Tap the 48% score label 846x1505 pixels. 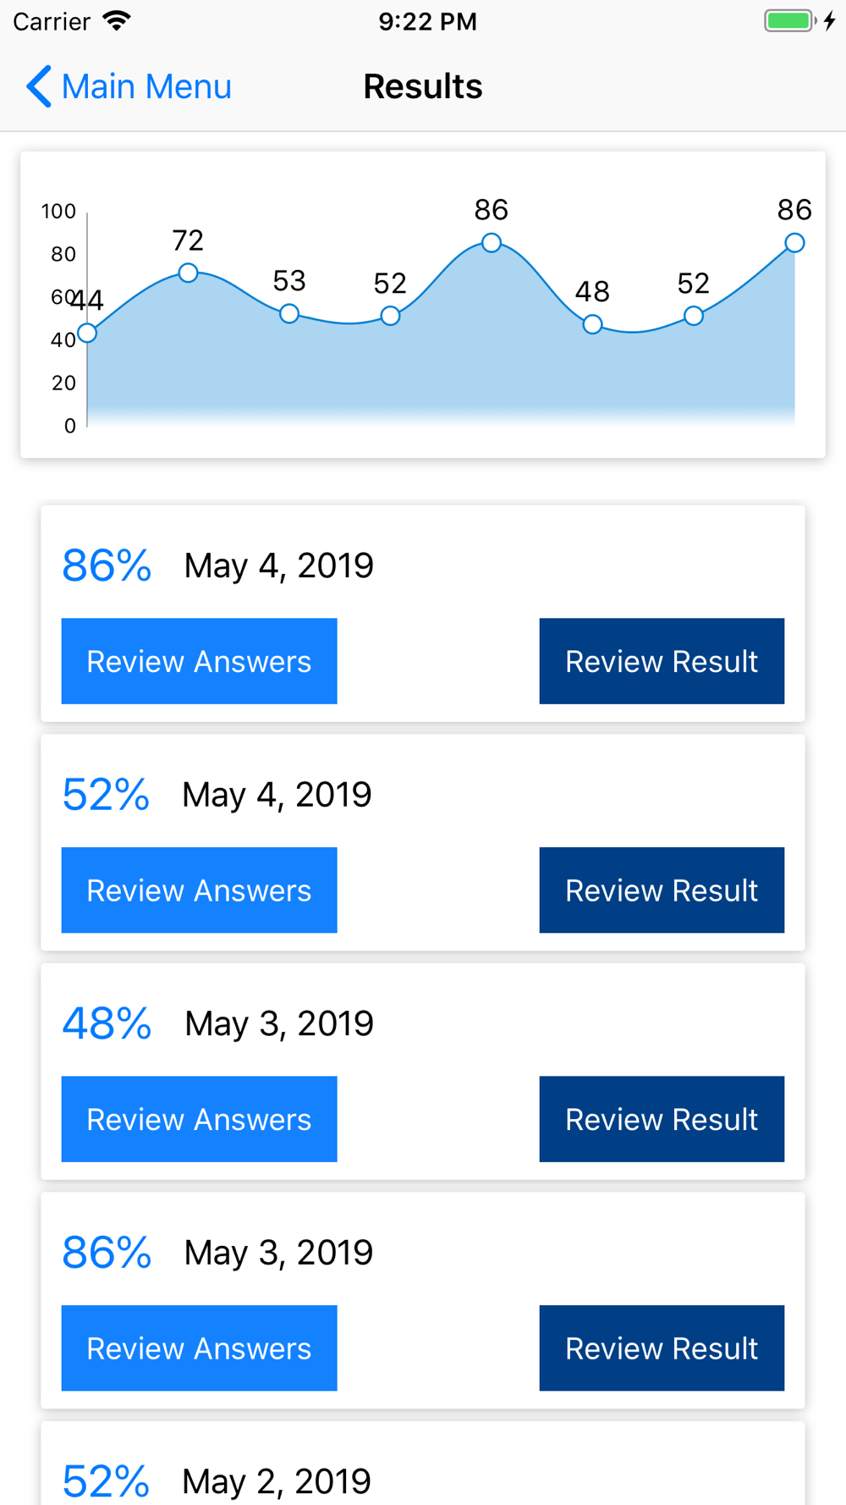107,1023
